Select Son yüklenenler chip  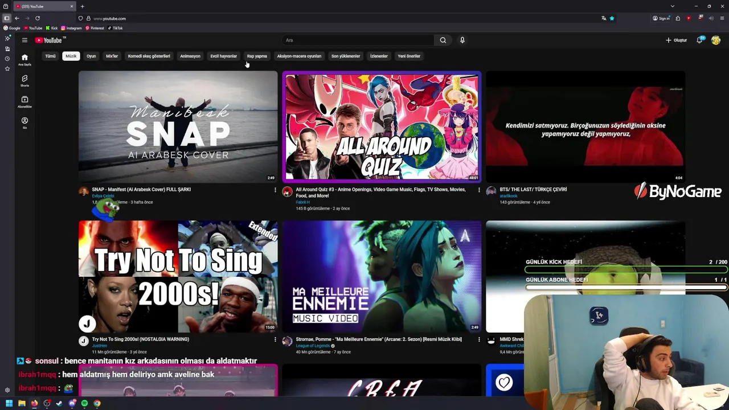click(x=346, y=56)
